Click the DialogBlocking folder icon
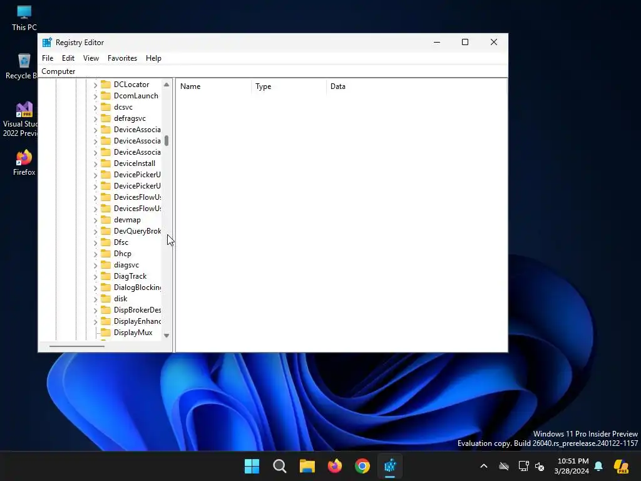 pos(106,287)
